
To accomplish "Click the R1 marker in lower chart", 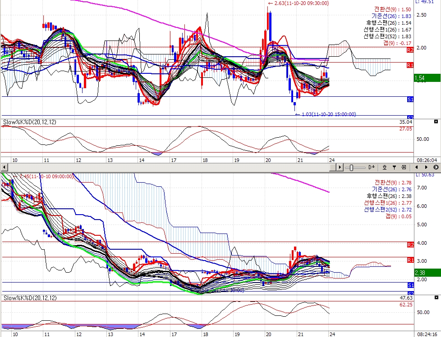I will 410,260.
